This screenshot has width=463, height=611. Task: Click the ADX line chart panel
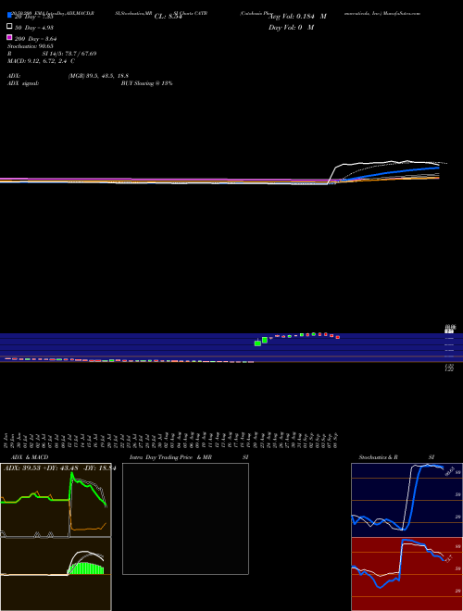pos(56,500)
